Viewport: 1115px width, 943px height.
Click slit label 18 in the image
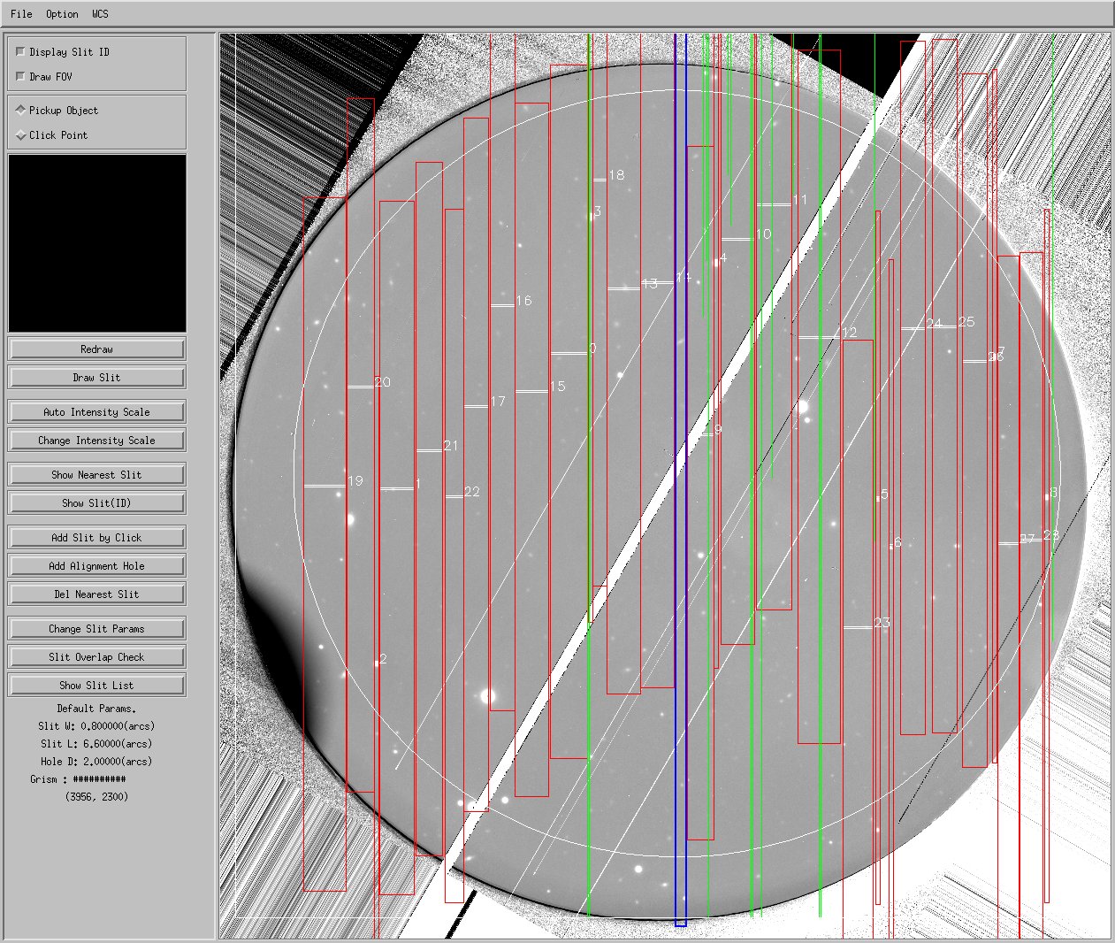616,175
